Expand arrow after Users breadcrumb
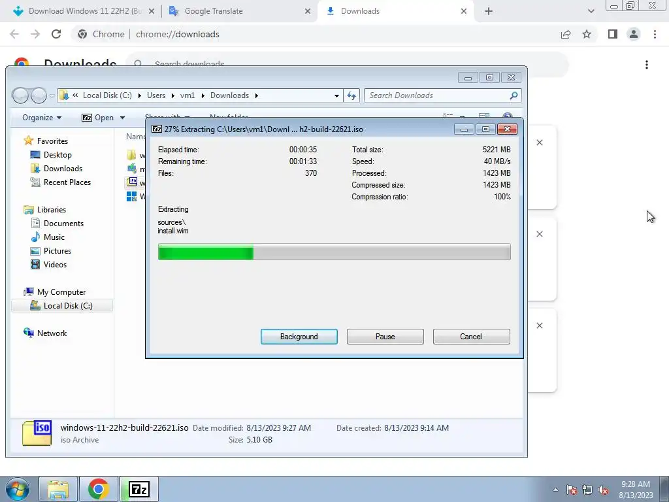669x502 pixels. point(172,95)
